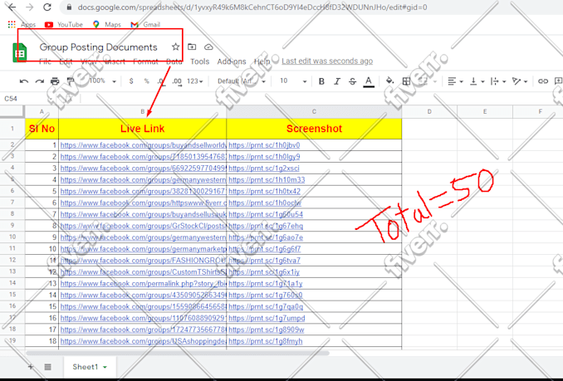Open the Sheet1 tab dropdown arrow
Viewport: 563px width, 381px height.
click(x=105, y=367)
